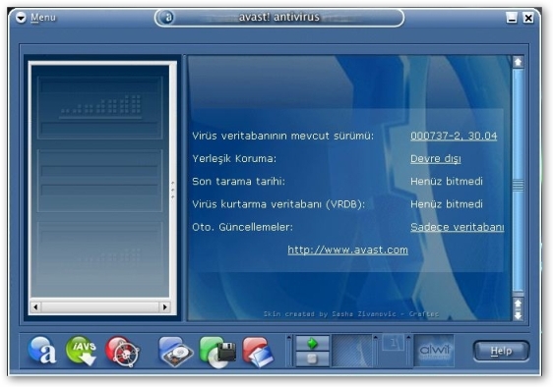Click the 'Yerleşik Koruma:' label
Viewport: 553px width, 387px height.
(234, 159)
